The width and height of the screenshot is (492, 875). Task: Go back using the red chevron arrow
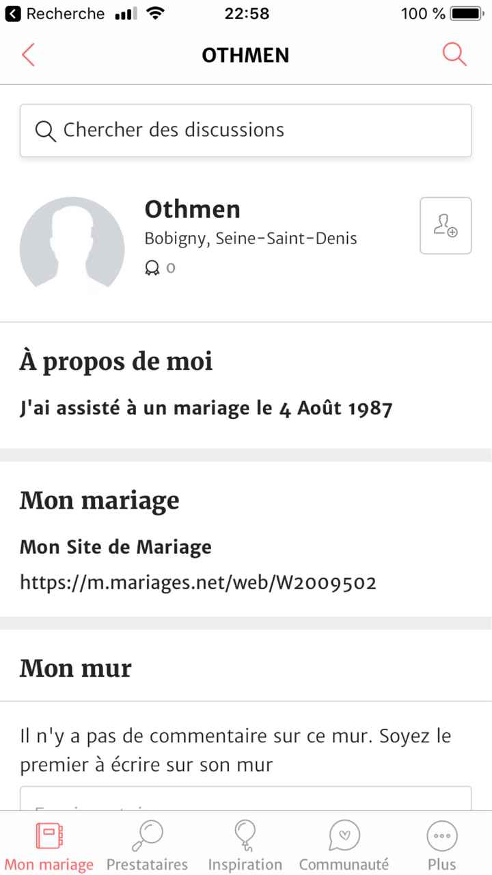point(27,55)
